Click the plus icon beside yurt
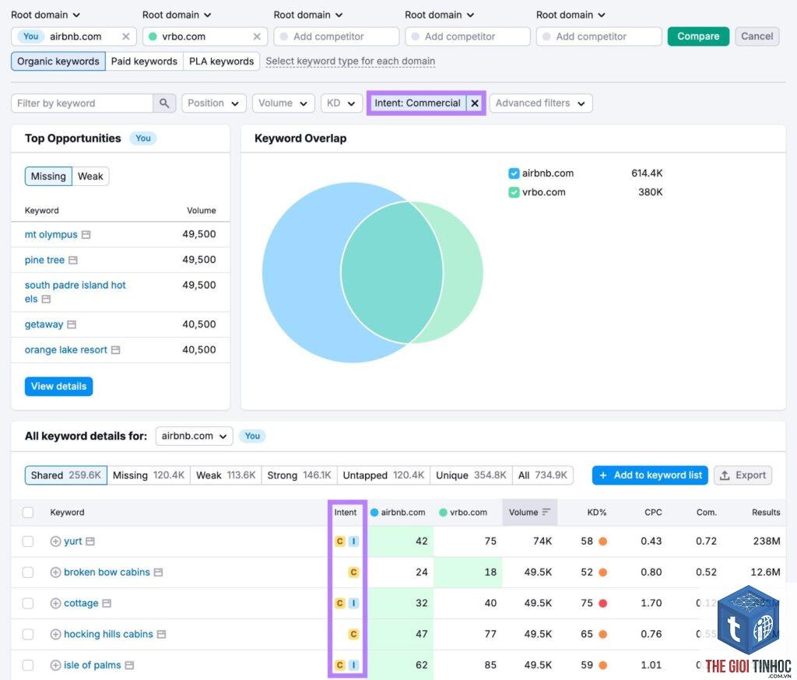 pos(55,542)
